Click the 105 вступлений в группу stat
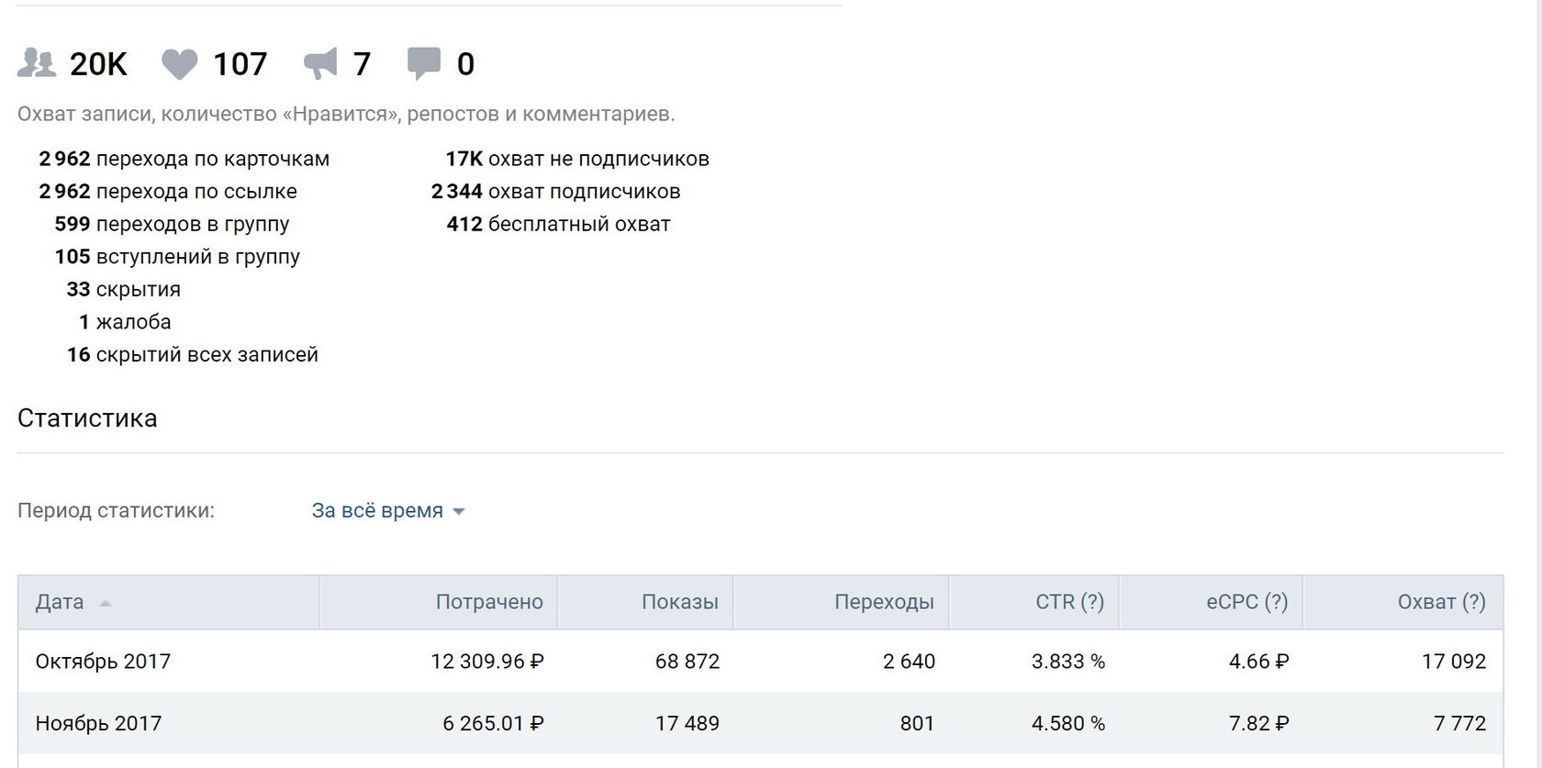Viewport: 1542px width, 768px height. (177, 257)
